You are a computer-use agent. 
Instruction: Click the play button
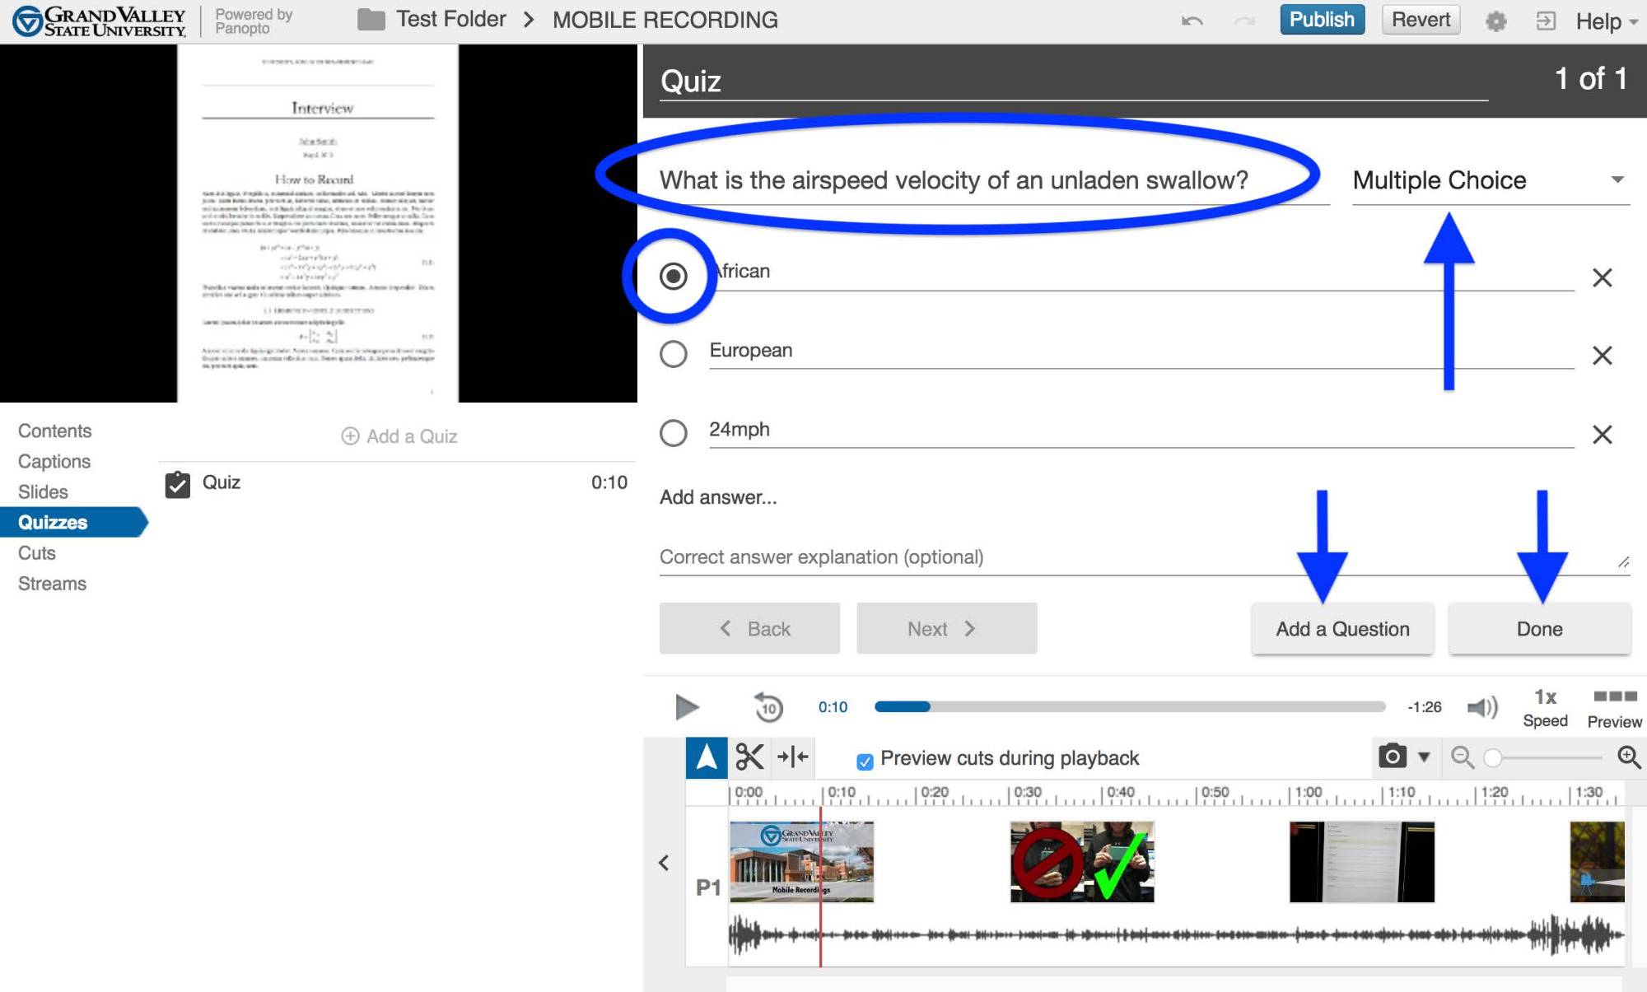point(686,706)
